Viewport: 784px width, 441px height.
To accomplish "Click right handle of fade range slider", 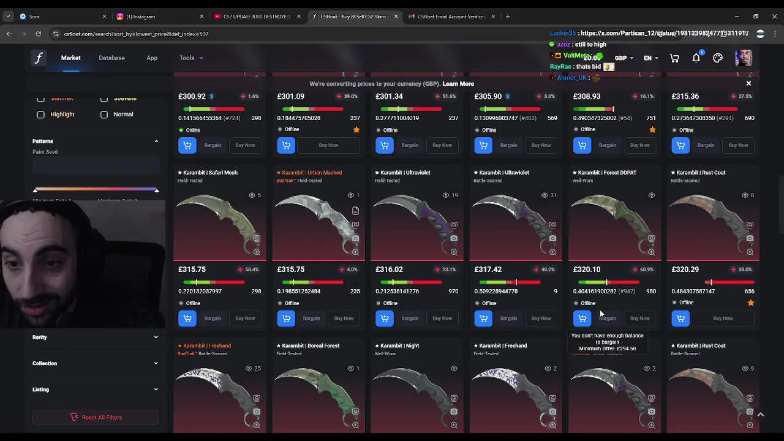I will click(x=157, y=191).
